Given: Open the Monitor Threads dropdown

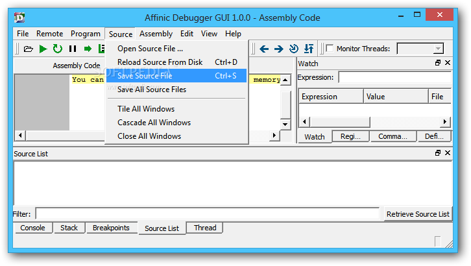Looking at the screenshot, I should (x=438, y=49).
